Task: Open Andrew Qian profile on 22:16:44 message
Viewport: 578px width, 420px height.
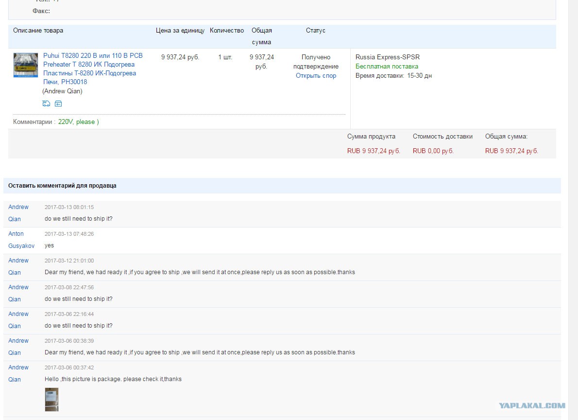Action: tap(18, 320)
